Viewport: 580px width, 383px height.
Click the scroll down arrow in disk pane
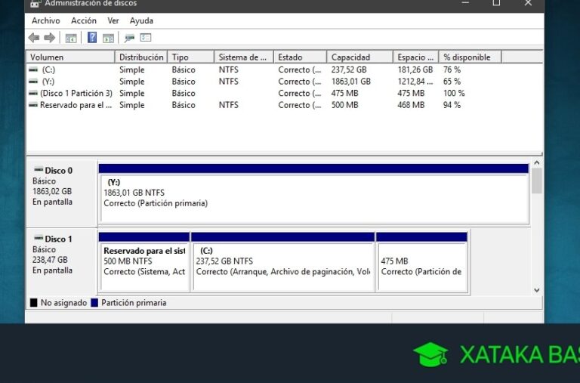[537, 289]
